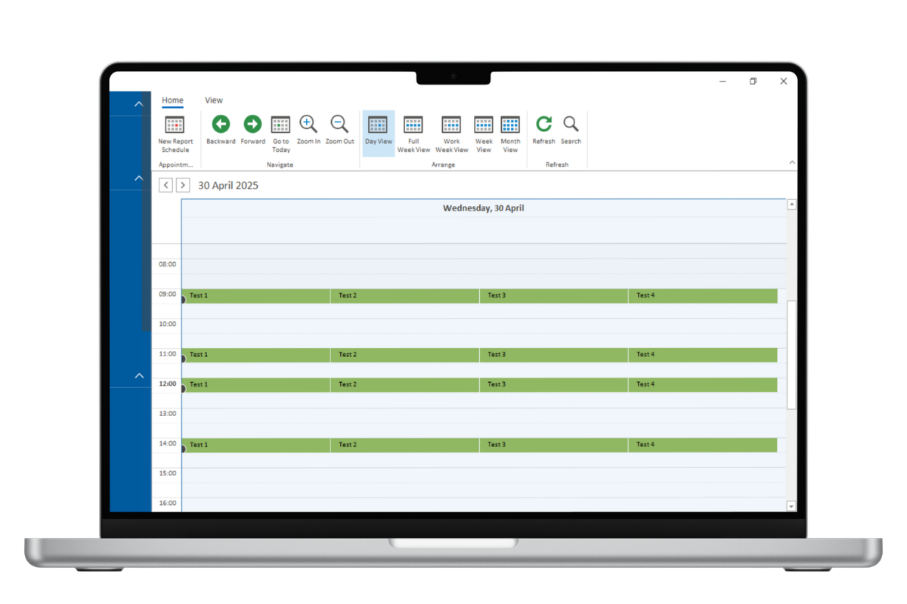
Task: Collapse the second blue sidebar section
Action: click(138, 178)
